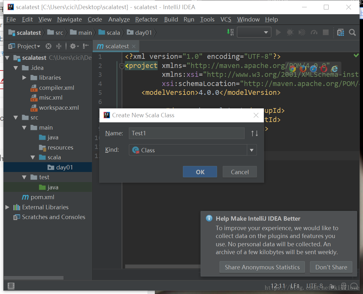Screen dimensions: 363x294
Task: Collapse the .idea folder
Action: [16, 68]
